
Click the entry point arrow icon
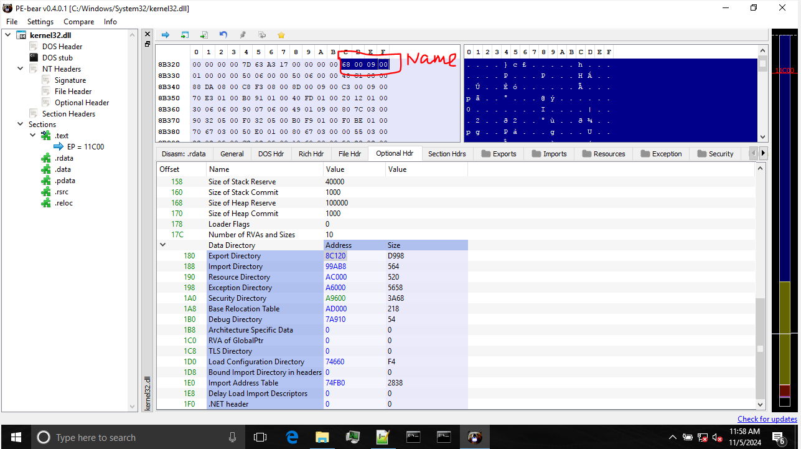coord(59,147)
